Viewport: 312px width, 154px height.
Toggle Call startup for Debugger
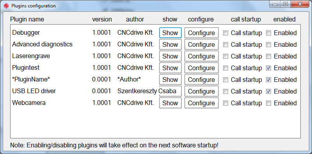[225, 33]
